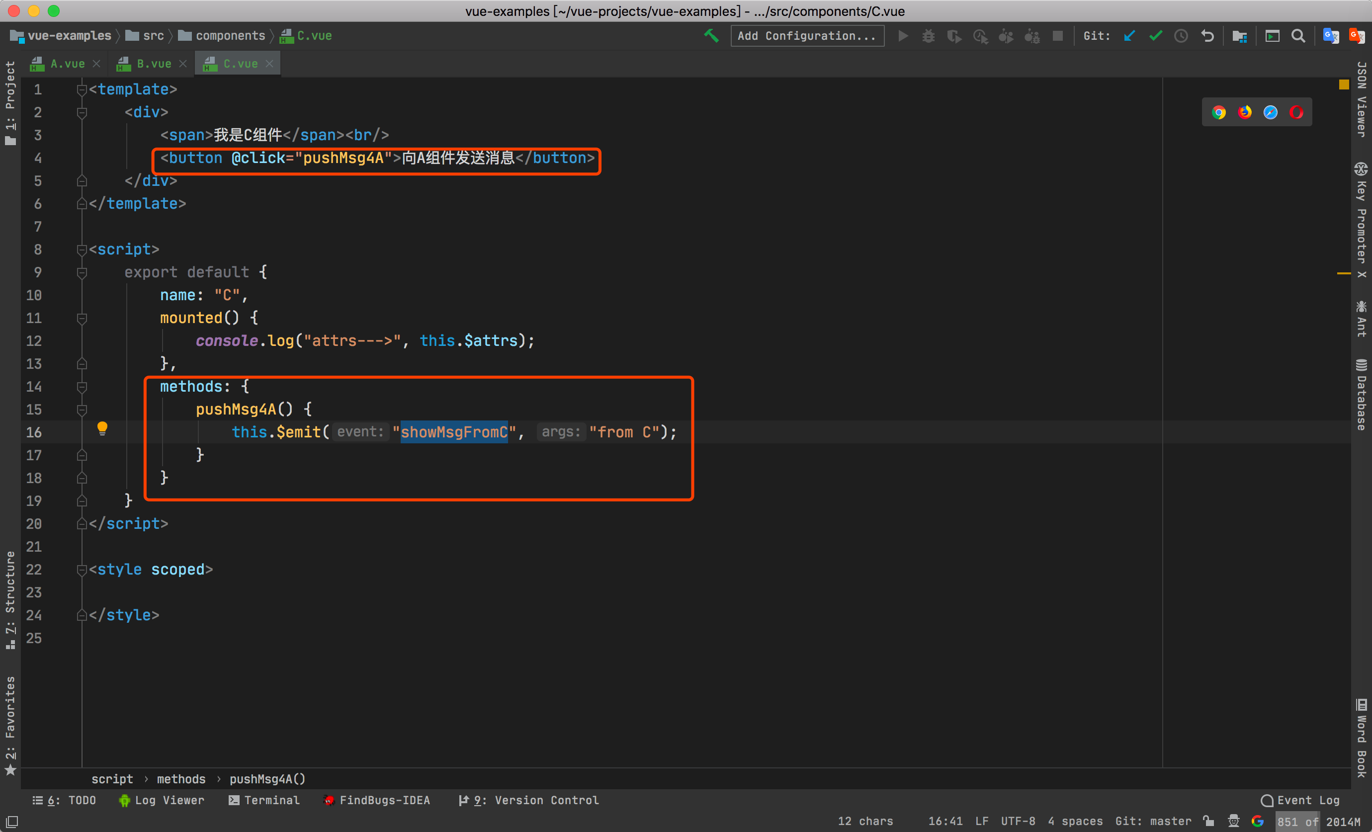Open the Version Control tool window
The width and height of the screenshot is (1372, 832).
click(528, 800)
